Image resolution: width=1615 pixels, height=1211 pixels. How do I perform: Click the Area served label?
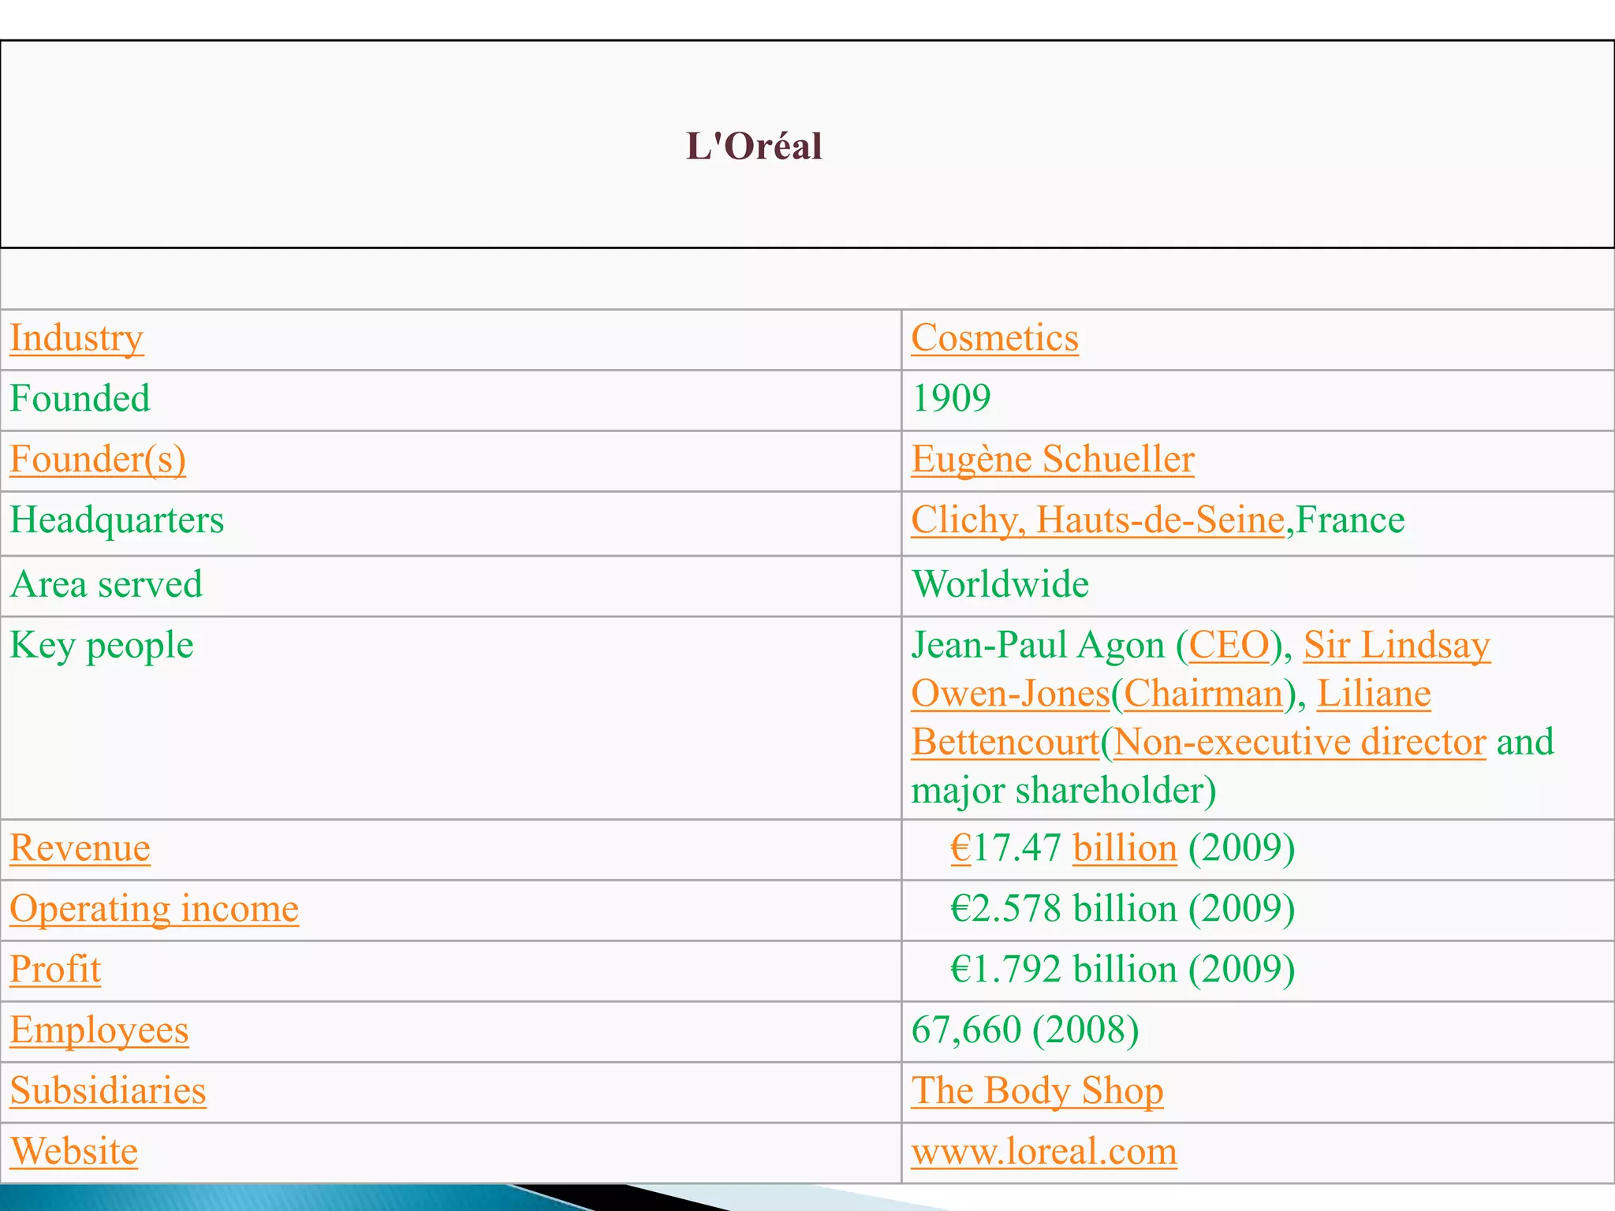(106, 584)
